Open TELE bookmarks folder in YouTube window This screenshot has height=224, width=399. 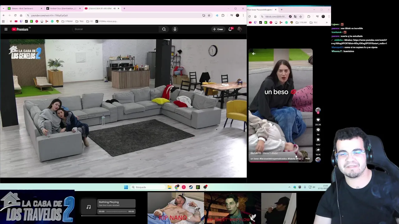79,21
